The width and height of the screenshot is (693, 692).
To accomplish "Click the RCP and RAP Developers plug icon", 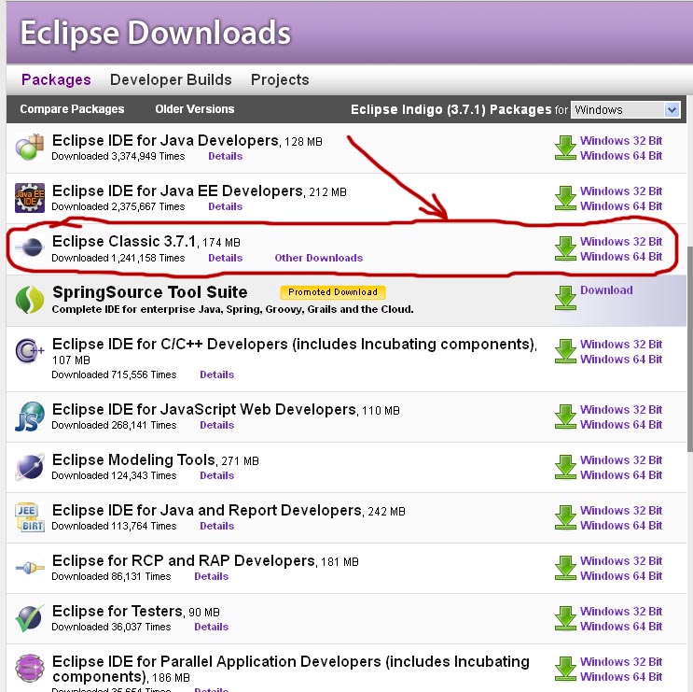I will click(x=30, y=567).
